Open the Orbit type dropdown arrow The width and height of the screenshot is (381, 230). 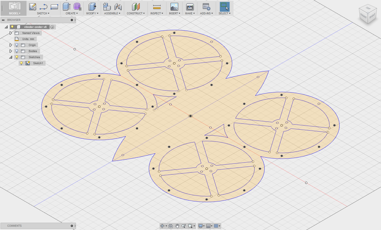point(166,226)
